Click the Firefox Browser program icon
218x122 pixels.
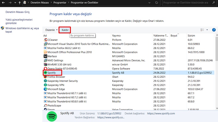point(45,77)
